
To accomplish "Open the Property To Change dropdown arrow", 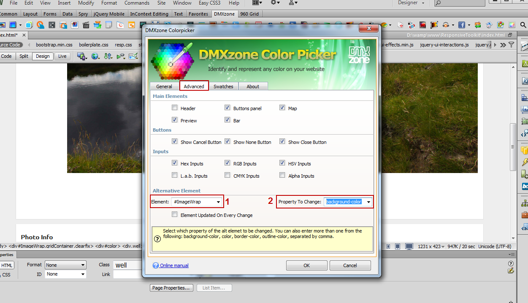I will coord(368,202).
